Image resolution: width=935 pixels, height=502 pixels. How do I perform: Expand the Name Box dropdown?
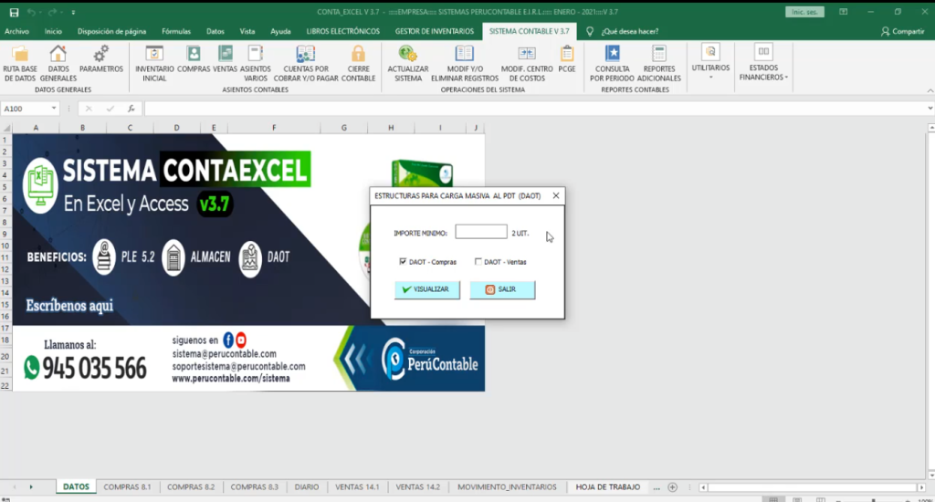[54, 109]
